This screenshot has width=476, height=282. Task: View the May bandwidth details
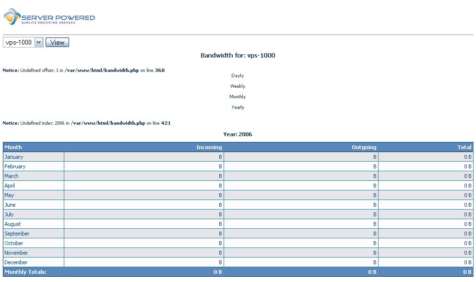coord(9,195)
